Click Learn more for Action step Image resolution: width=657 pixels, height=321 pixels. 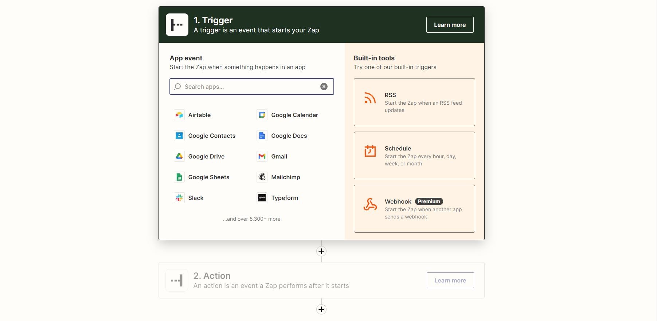(450, 280)
